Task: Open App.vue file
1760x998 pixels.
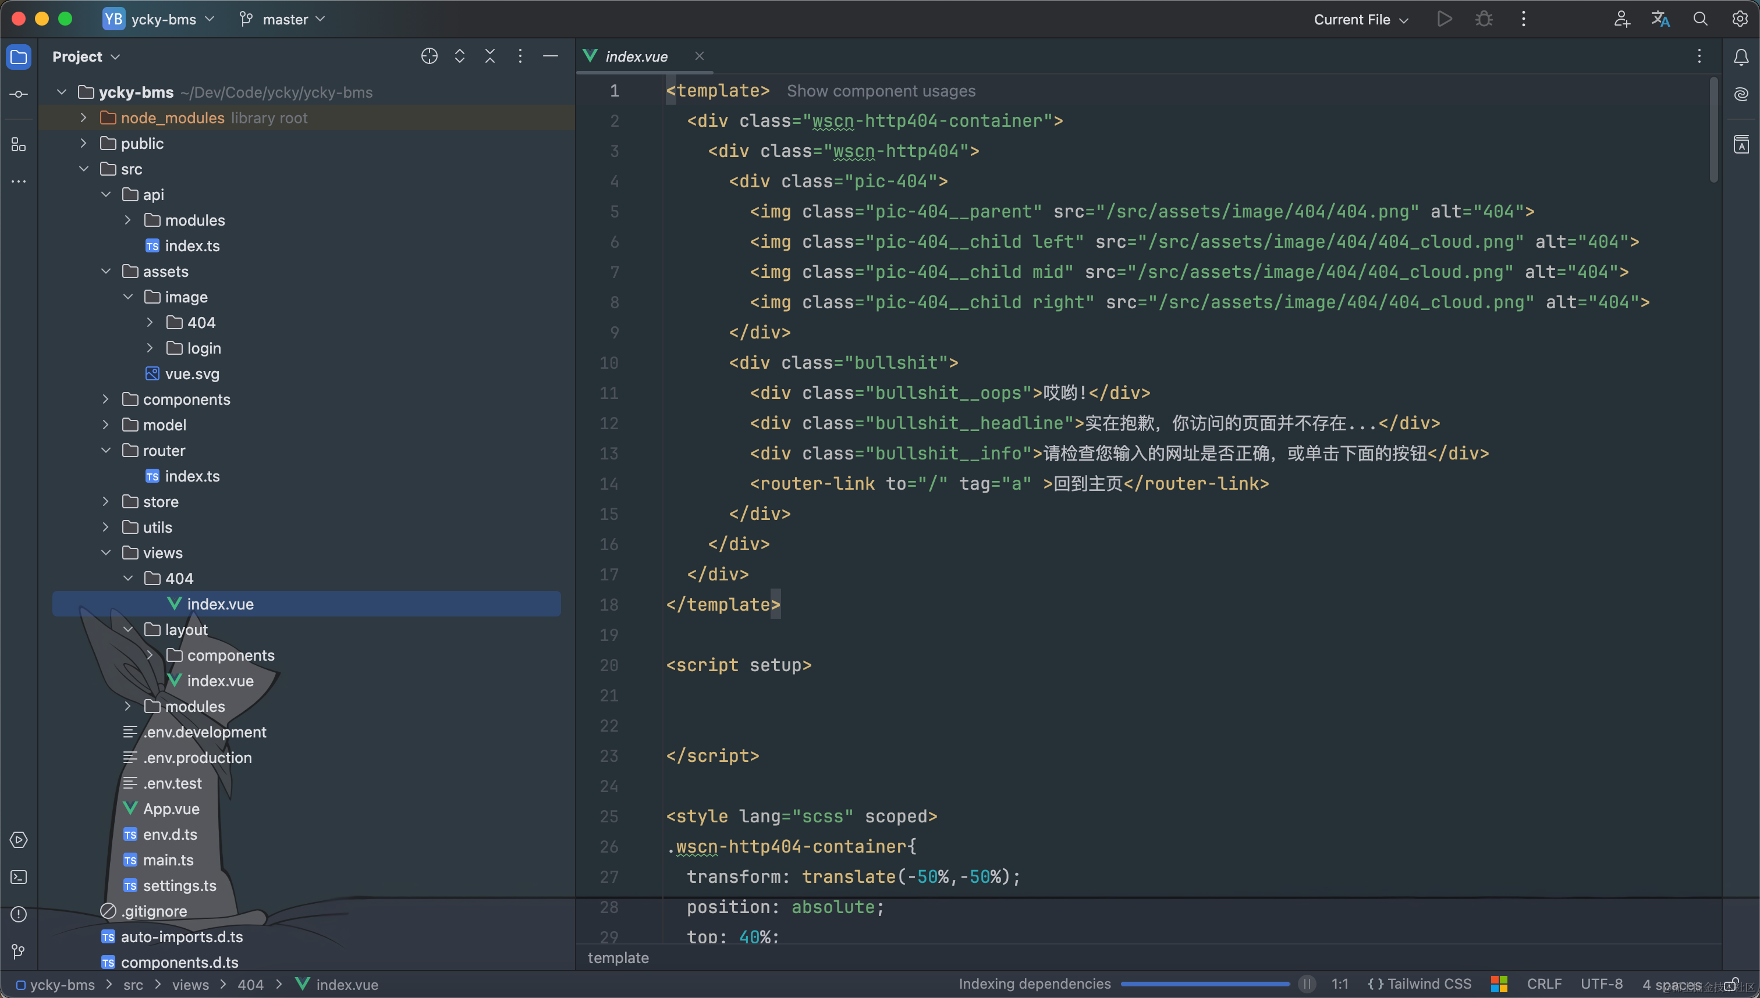Action: point(161,809)
